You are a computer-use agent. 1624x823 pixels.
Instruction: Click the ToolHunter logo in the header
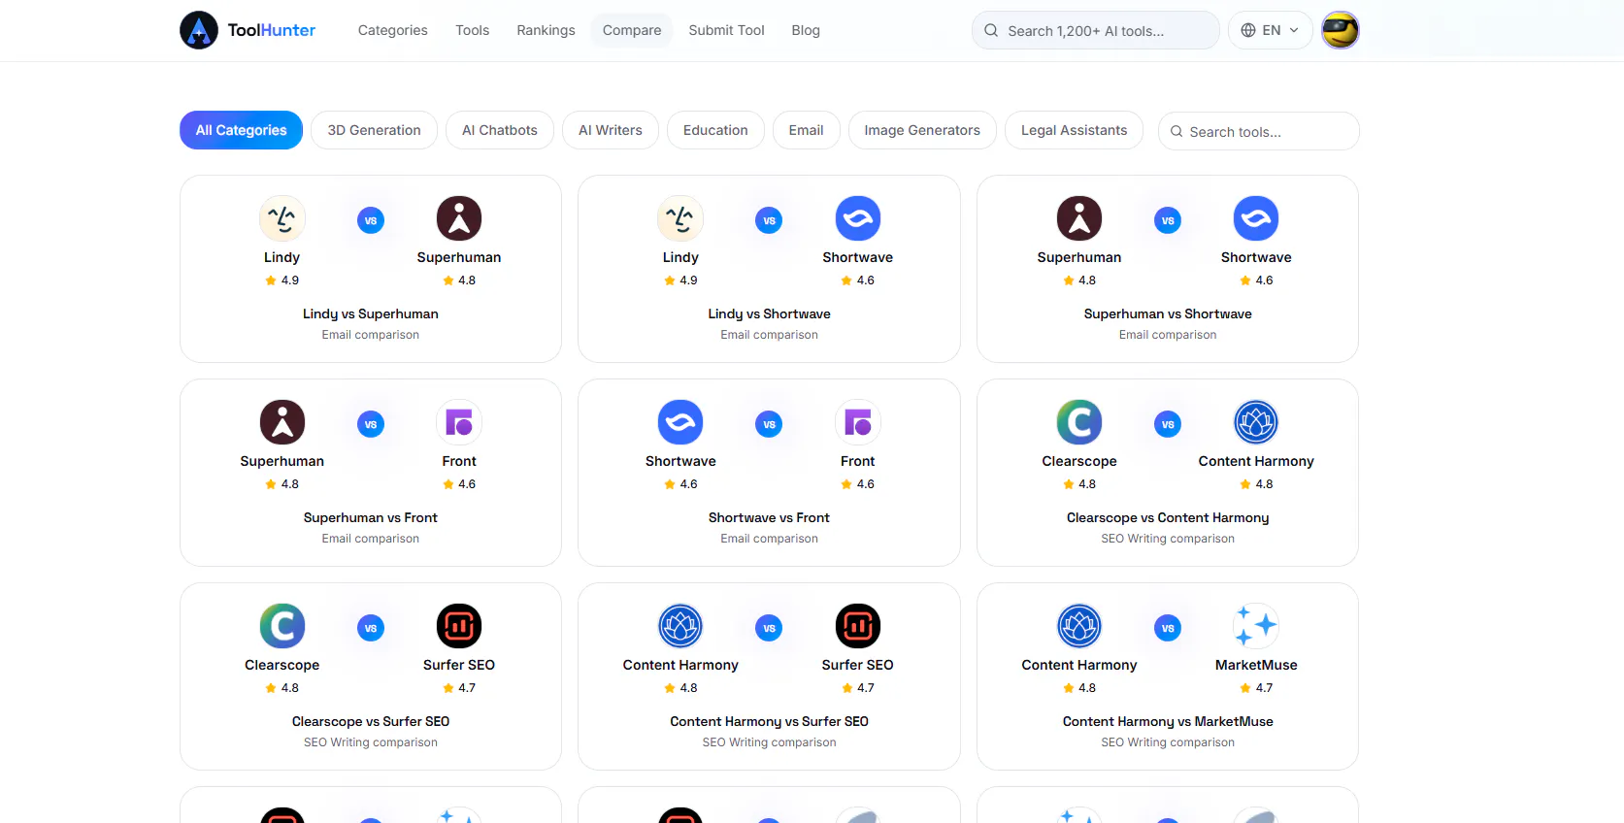coord(248,30)
